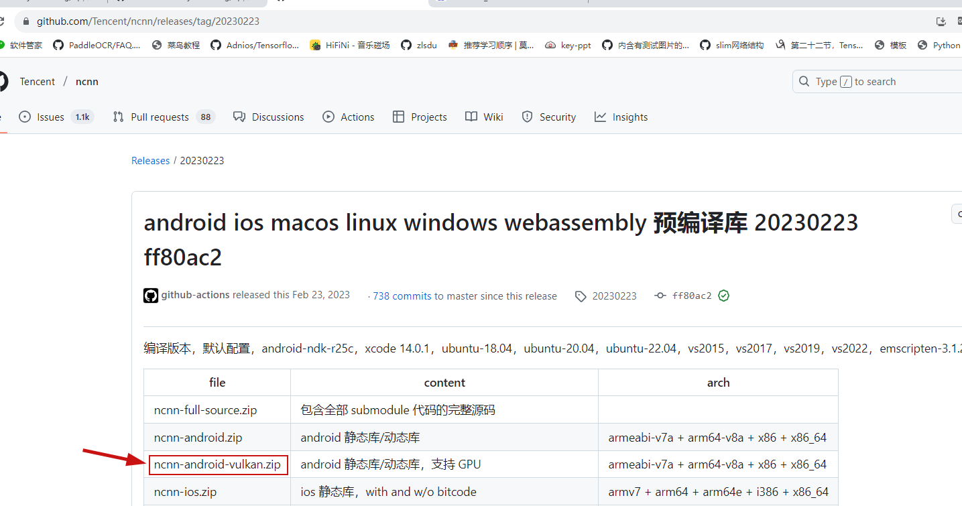Select '包含全部 submodule 代码的完整源码' cell
The width and height of the screenshot is (962, 506).
pyautogui.click(x=444, y=410)
